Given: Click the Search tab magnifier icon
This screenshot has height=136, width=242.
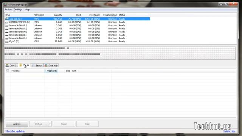Looking at the screenshot, I should (33, 65).
